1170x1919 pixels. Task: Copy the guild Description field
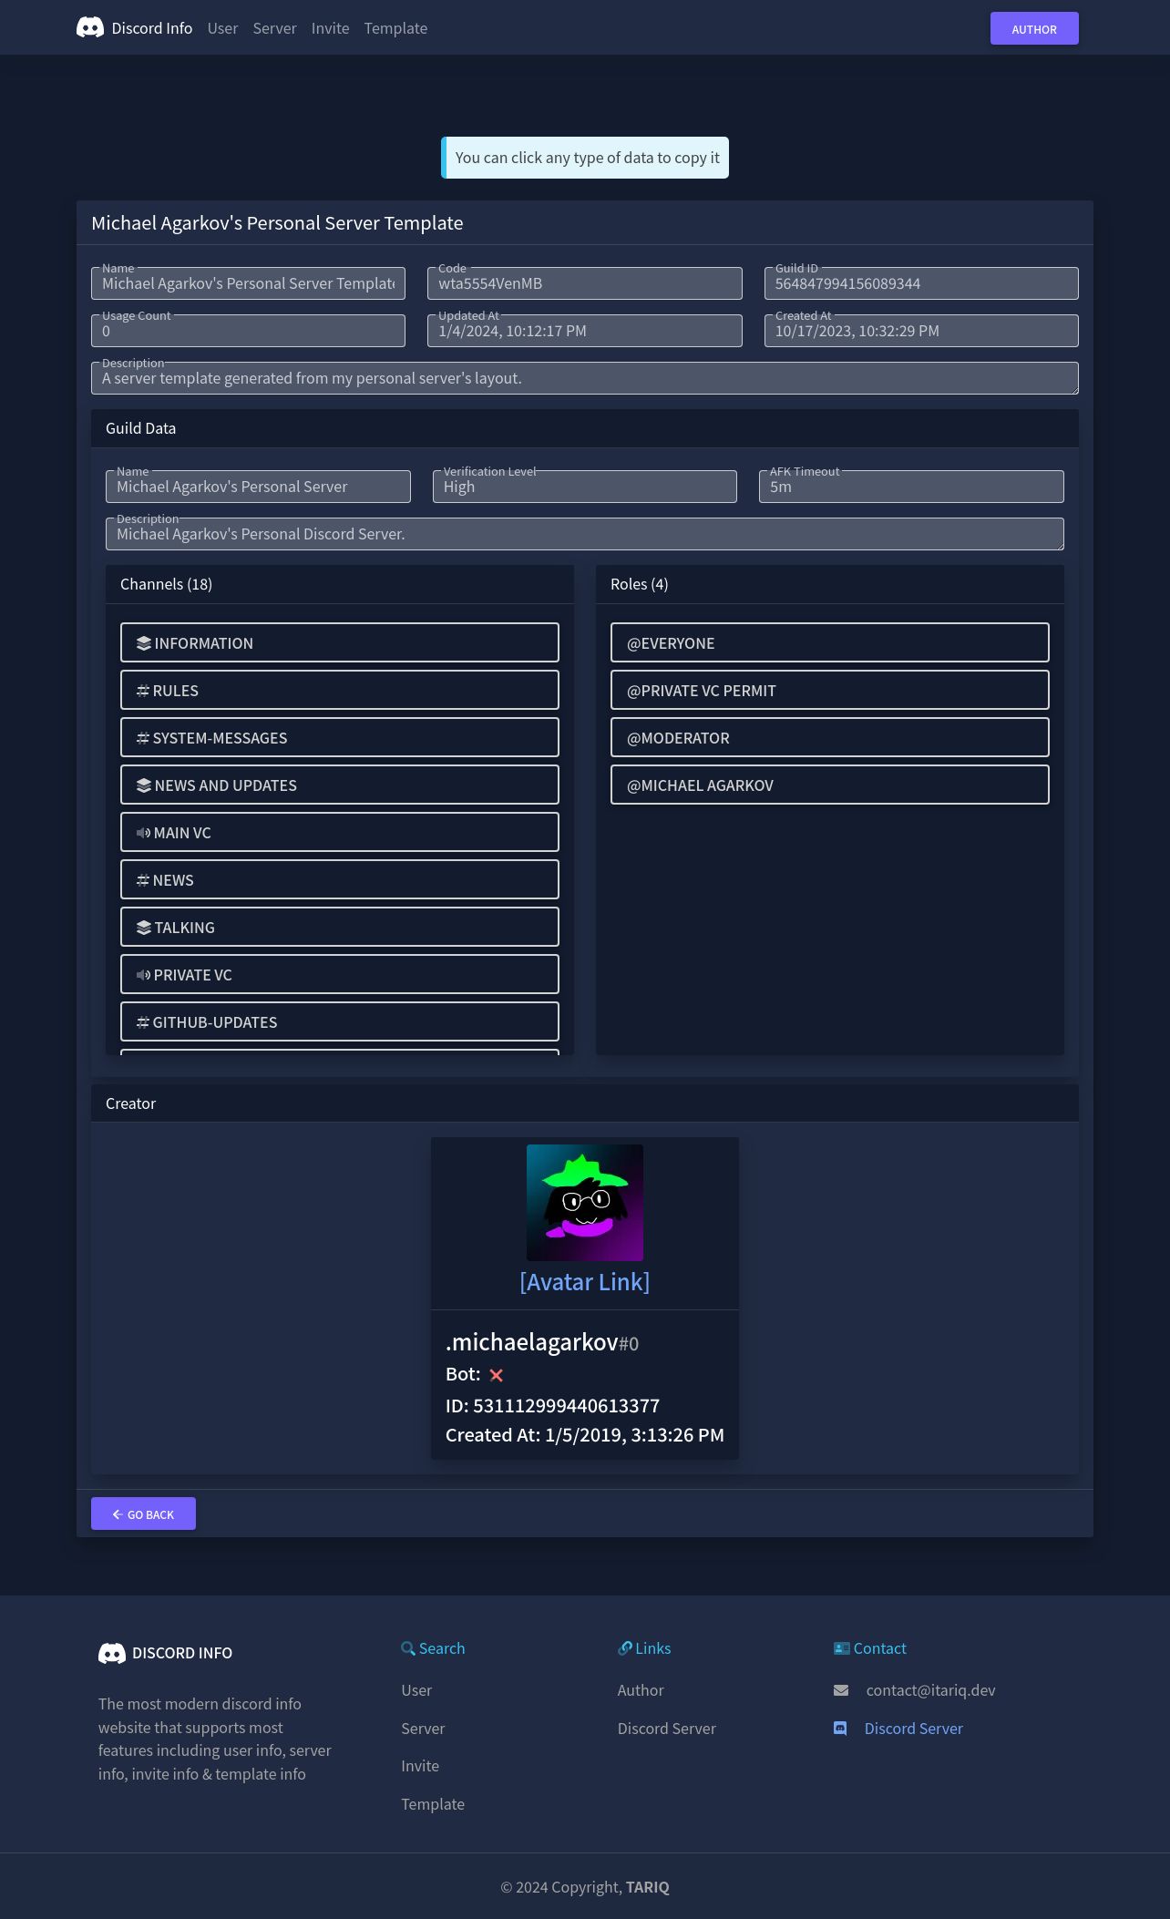585,534
